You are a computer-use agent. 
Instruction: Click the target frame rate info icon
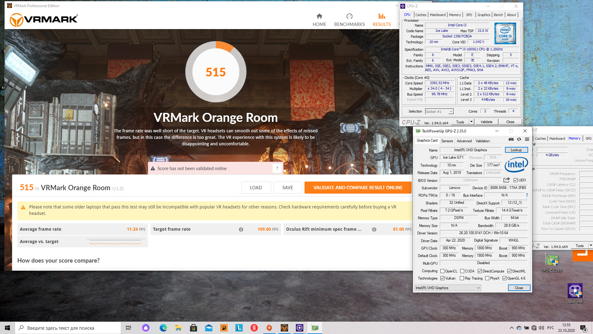(x=241, y=229)
